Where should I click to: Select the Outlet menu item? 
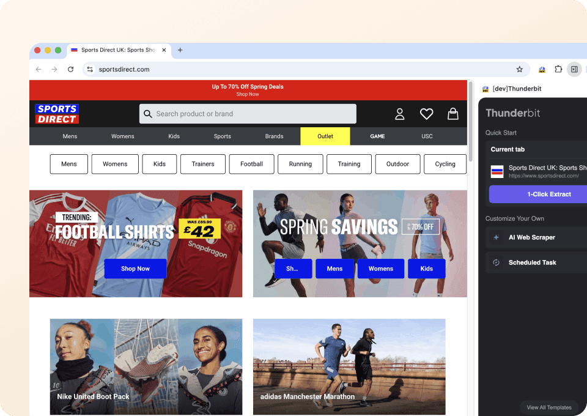[x=325, y=136]
